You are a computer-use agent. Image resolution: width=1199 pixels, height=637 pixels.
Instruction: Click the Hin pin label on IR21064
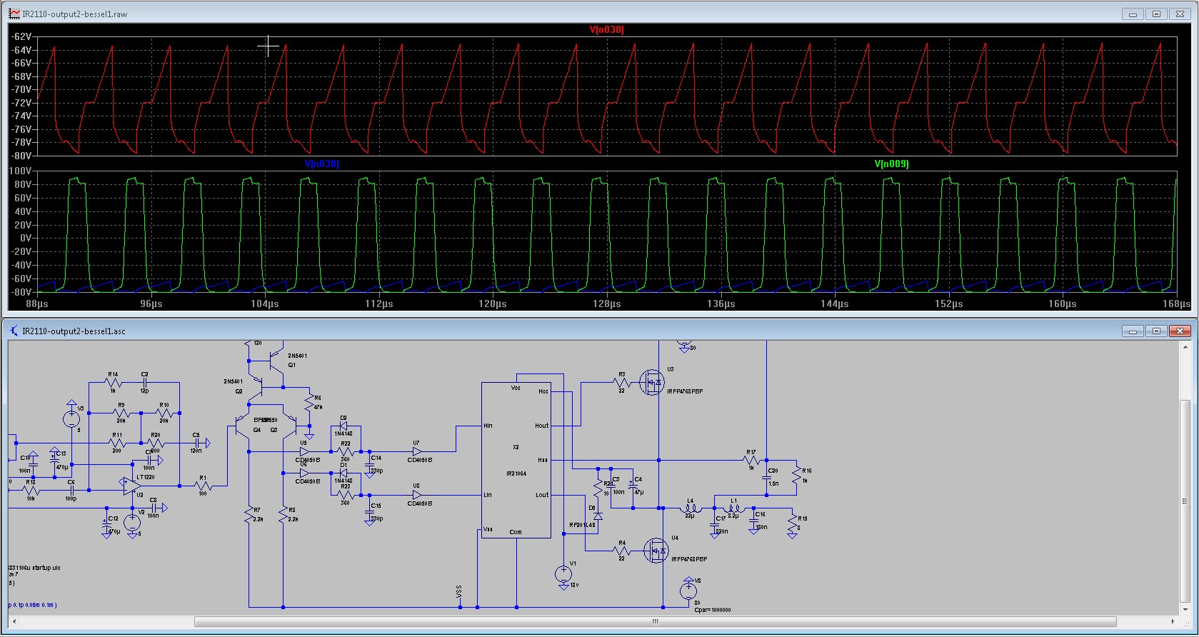[488, 426]
